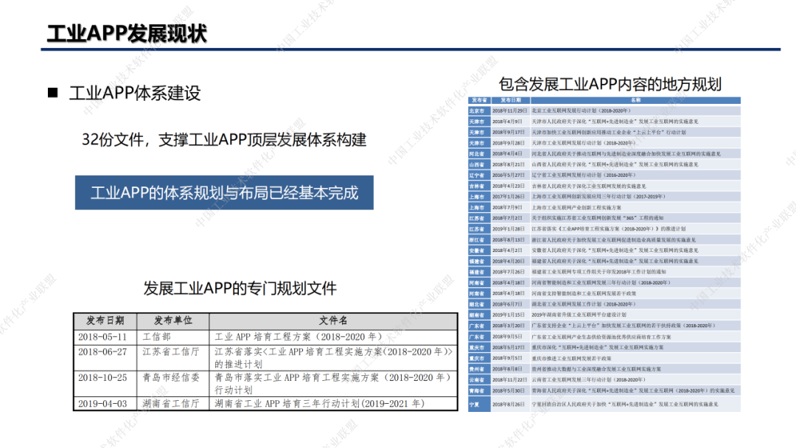Select the date 2018年8月21日
This screenshot has width=796, height=448.
pos(508,164)
